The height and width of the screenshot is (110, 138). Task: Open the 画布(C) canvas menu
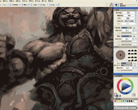pos(5,1)
